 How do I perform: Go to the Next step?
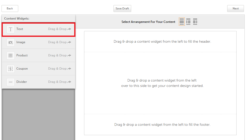click(x=235, y=9)
